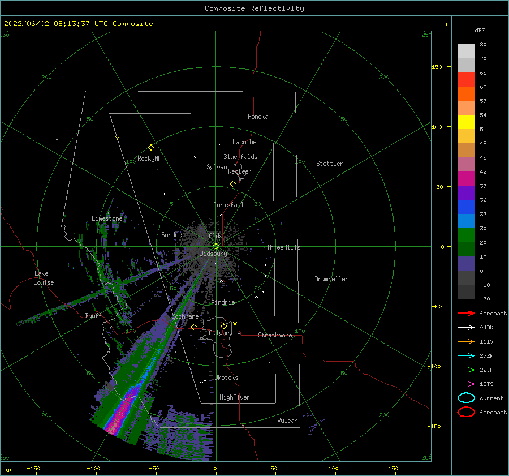Click the ThreeHills label
The image size is (509, 476).
[283, 247]
